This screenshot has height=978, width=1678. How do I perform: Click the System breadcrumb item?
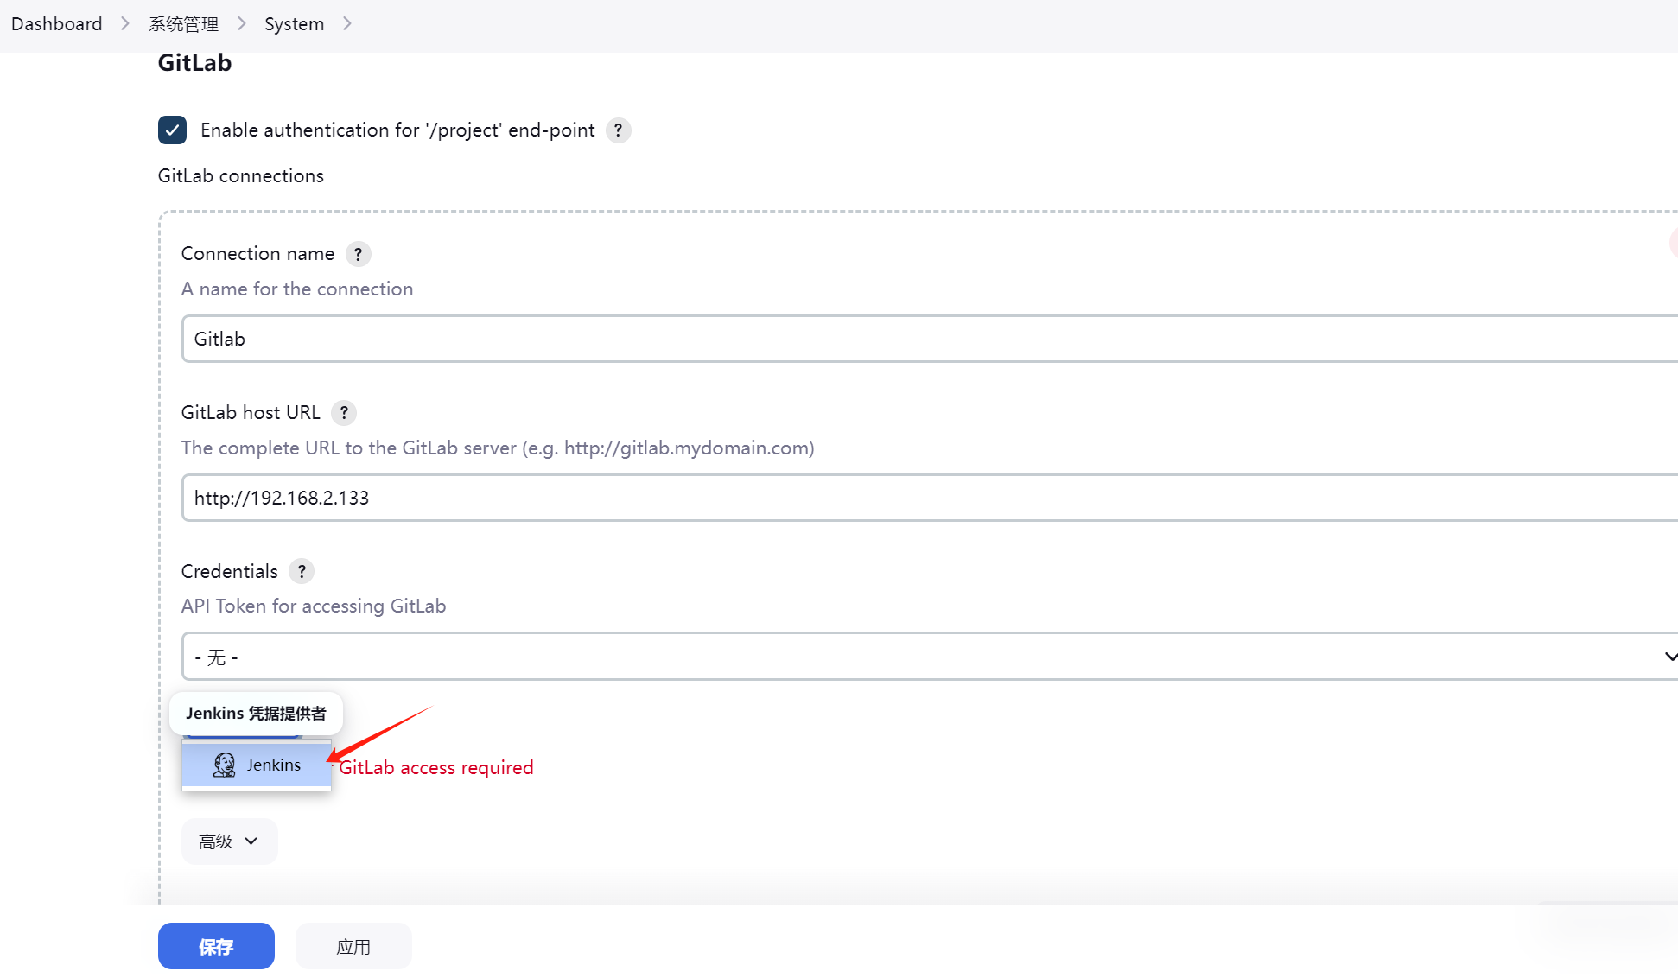[294, 24]
